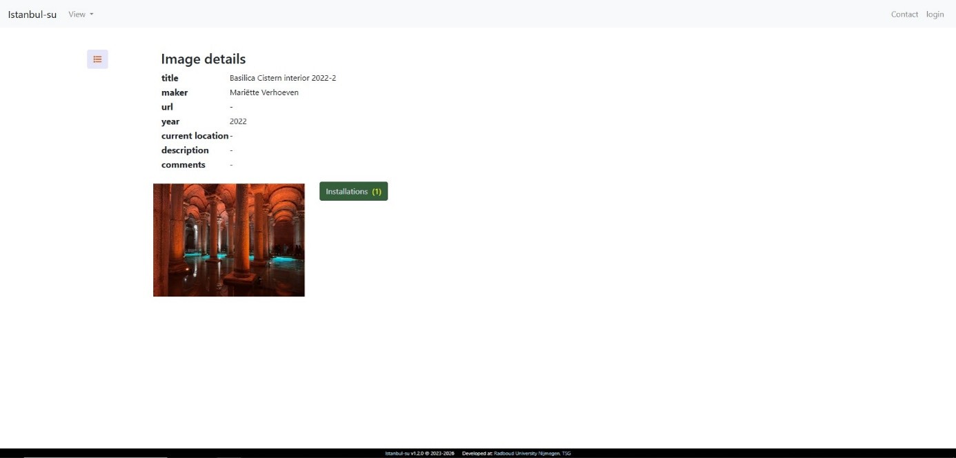Select the title value Basilica Cistern interior 2022-2
Image resolution: width=956 pixels, height=458 pixels.
coord(283,78)
